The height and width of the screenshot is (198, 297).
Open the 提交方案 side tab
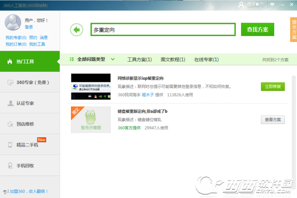pyautogui.click(x=294, y=30)
